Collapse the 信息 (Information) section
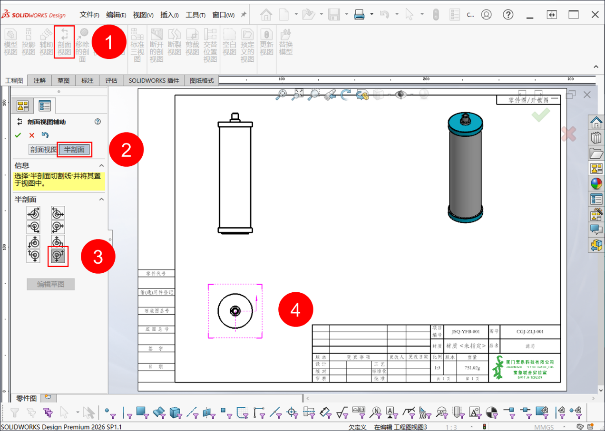Screen dimensions: 605x431 click(x=101, y=165)
